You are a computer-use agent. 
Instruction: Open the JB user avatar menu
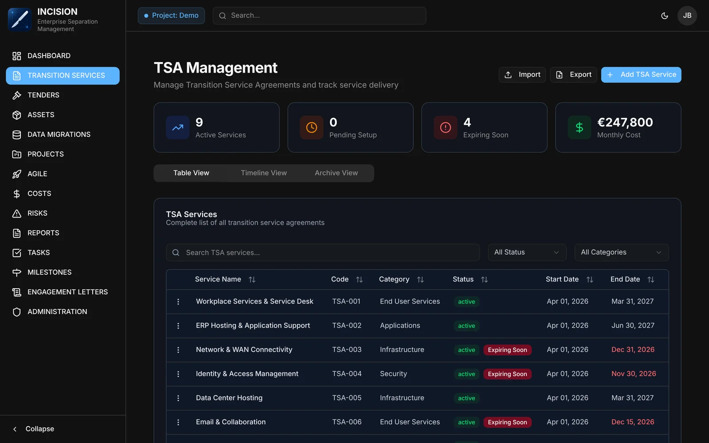point(687,16)
